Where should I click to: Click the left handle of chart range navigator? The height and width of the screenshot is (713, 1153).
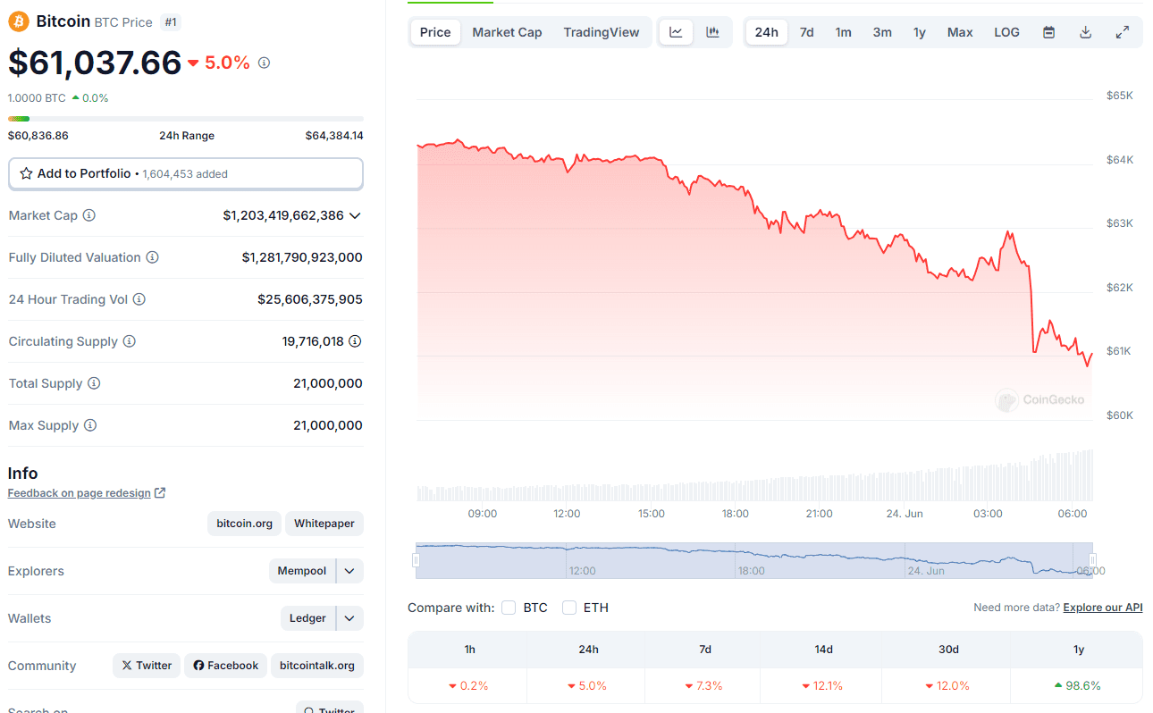click(415, 560)
